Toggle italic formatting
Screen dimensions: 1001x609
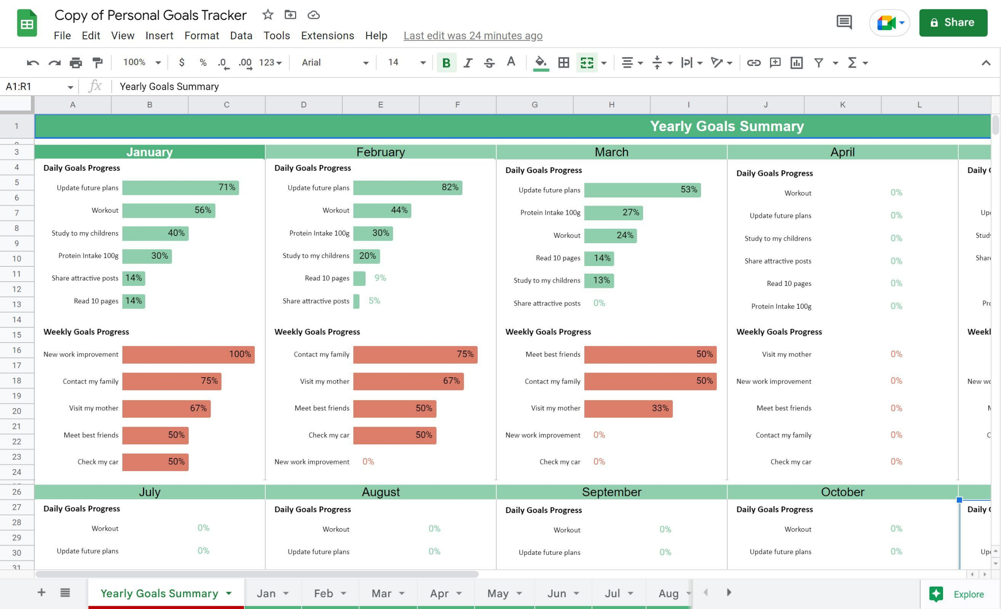click(467, 63)
